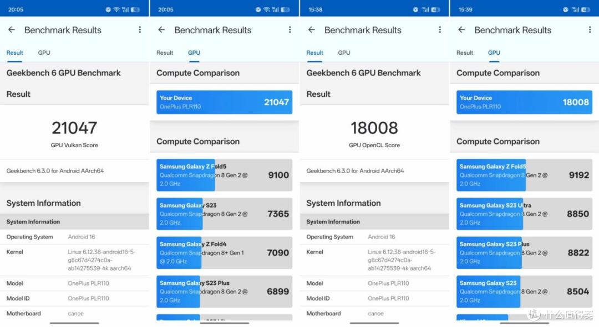Open three-dot menu on the 18008 comparison screen

click(x=590, y=30)
